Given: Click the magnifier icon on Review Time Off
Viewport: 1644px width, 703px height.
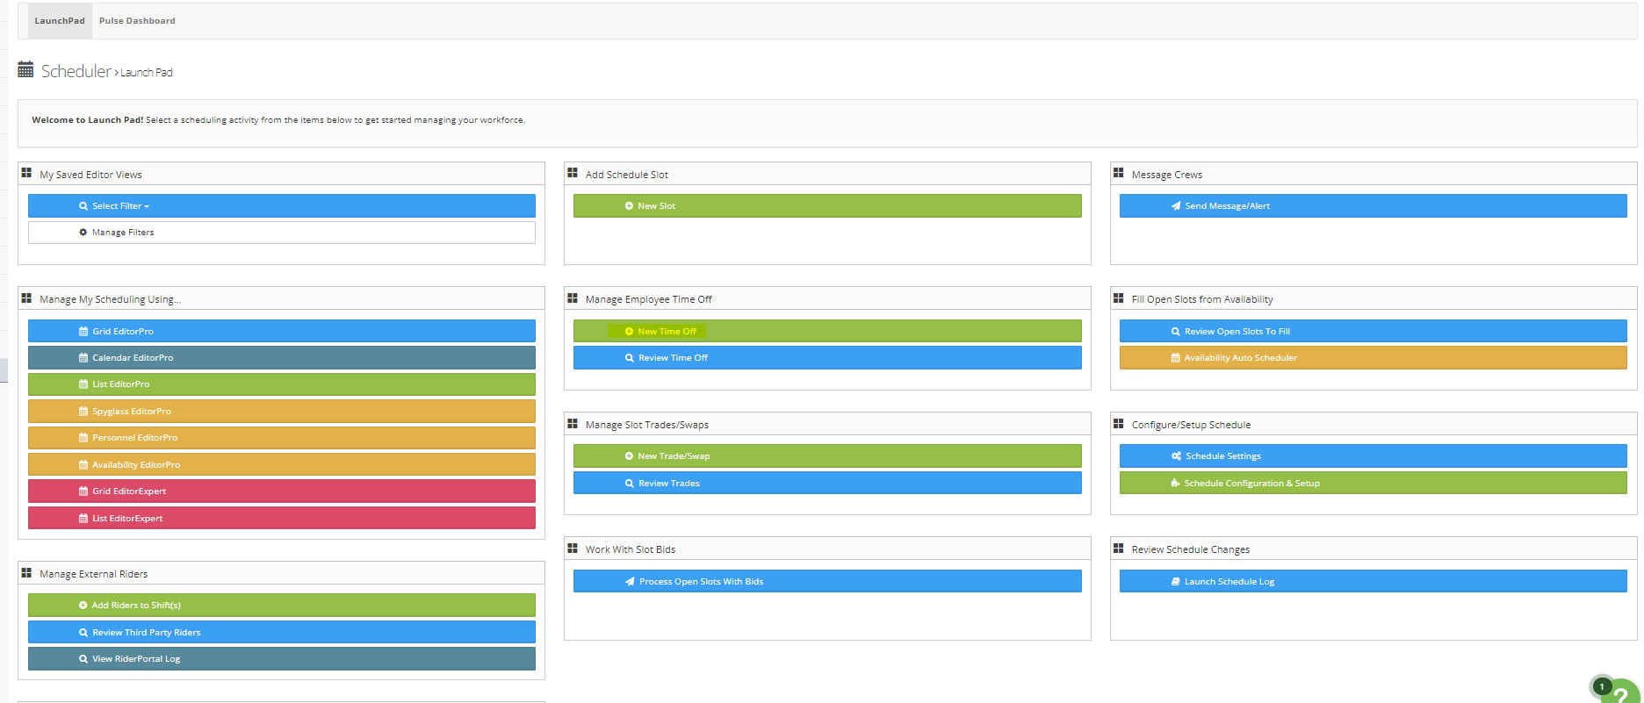Looking at the screenshot, I should click(x=630, y=358).
